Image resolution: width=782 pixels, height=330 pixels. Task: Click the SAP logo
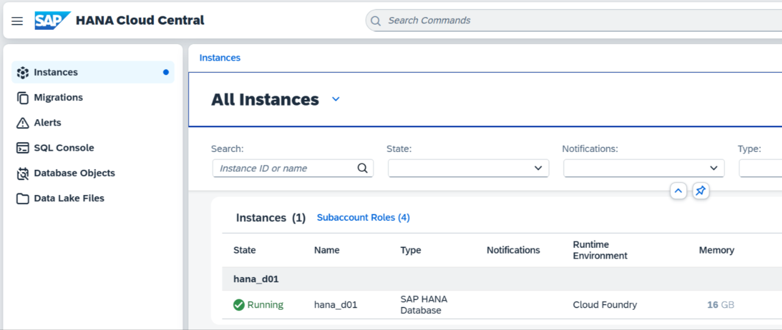(52, 21)
